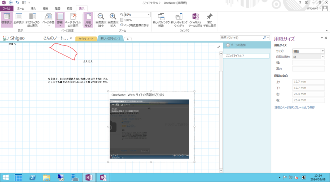This screenshot has width=330, height=182.
Task: Click 現在のページをテンプレートとして保存 link
Action: point(295,108)
